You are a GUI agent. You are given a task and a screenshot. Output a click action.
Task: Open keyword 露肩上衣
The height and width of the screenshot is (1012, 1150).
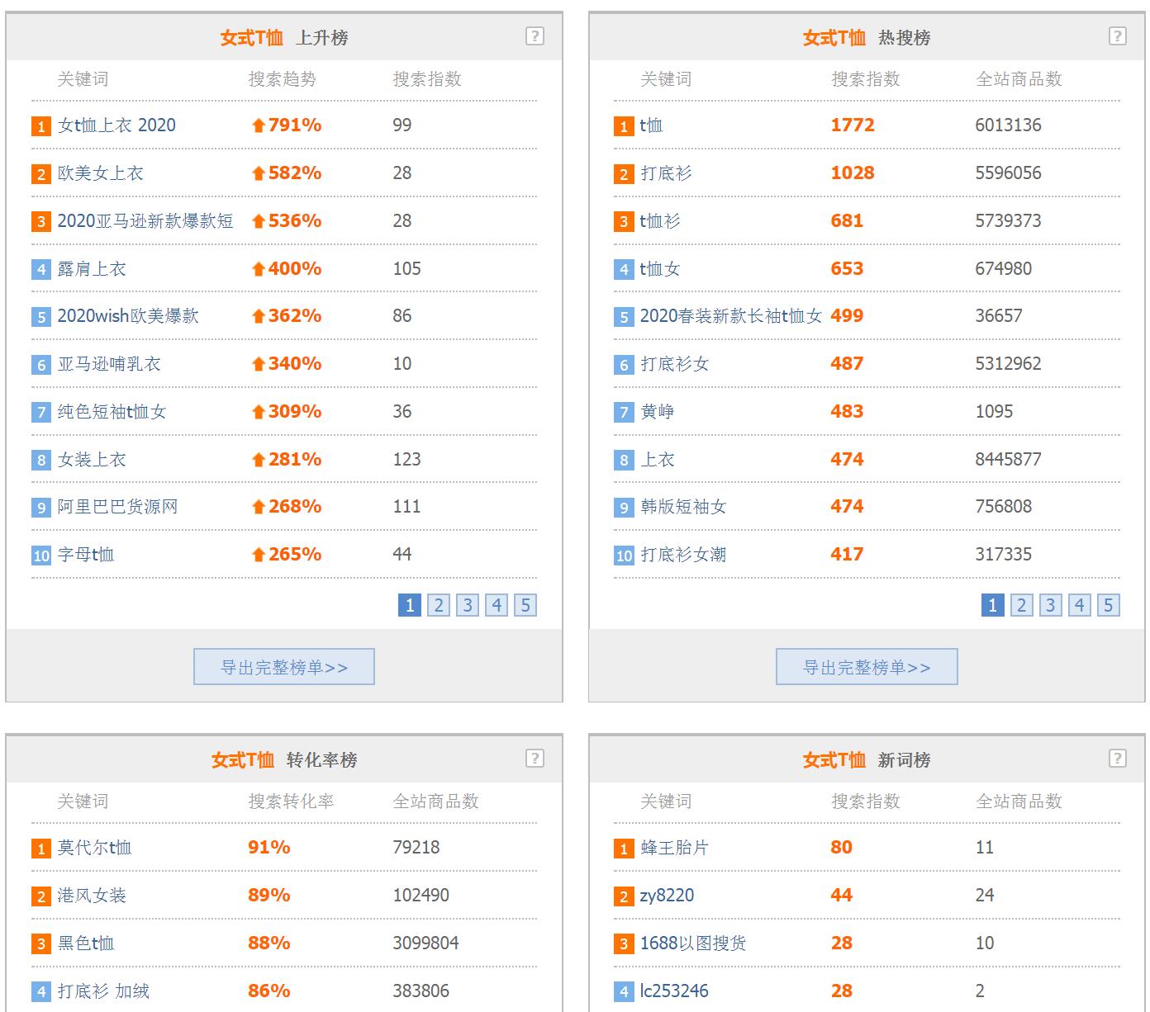point(92,269)
